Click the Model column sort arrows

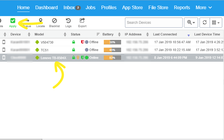[65, 34]
